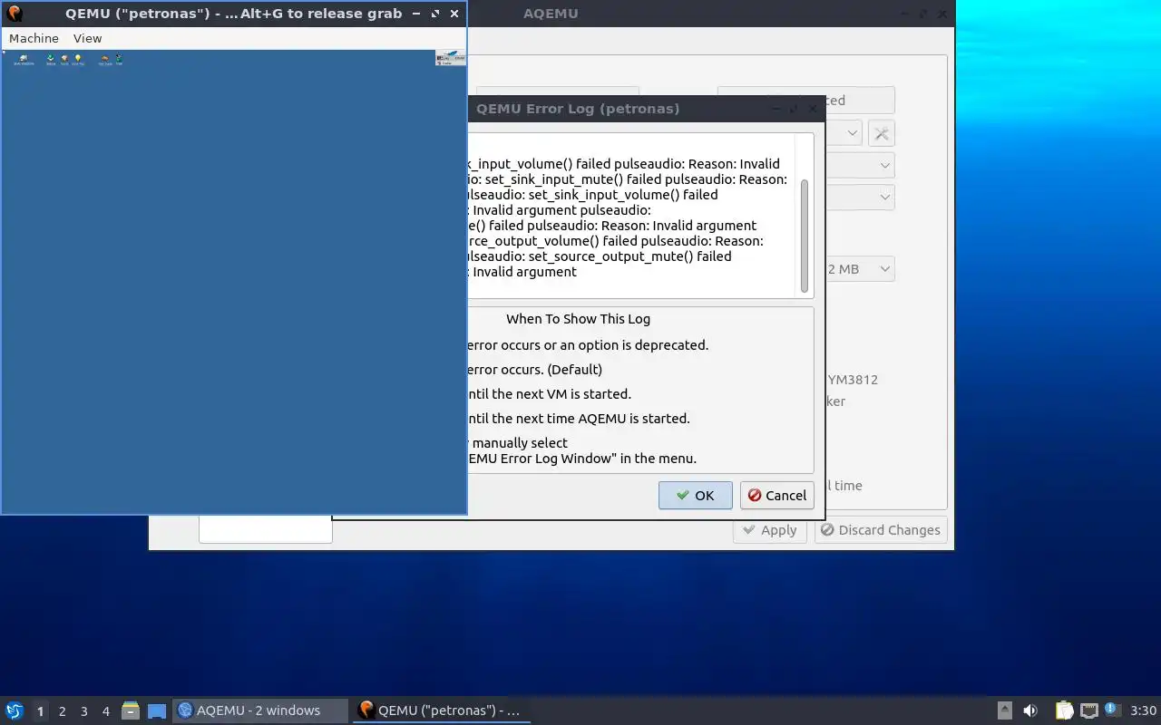
Task: Click OK in QEMU Error Log dialog
Action: (695, 496)
